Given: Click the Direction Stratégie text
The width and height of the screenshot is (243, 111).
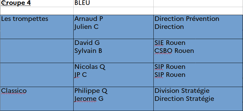Looking at the screenshot, I should point(184,99).
